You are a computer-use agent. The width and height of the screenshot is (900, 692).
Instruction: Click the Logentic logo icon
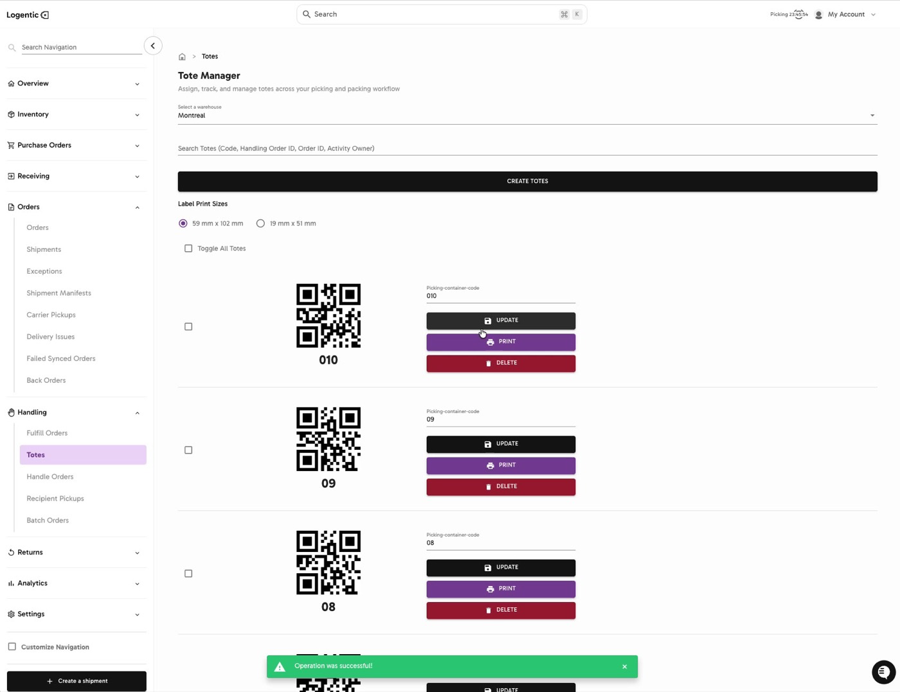45,15
